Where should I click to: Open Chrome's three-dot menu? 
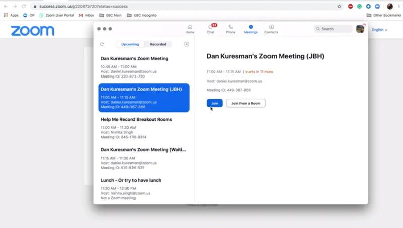[399, 6]
